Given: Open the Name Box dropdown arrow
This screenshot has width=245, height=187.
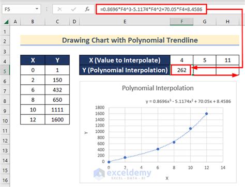Looking at the screenshot, I should [x=37, y=9].
